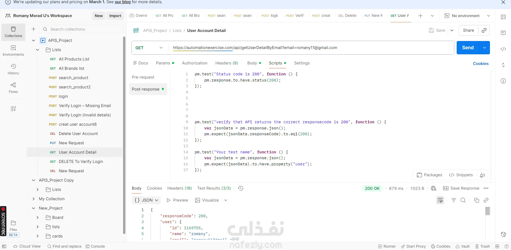Toggle the sidebar from status bar icon
511x250 pixels.
coord(4,246)
